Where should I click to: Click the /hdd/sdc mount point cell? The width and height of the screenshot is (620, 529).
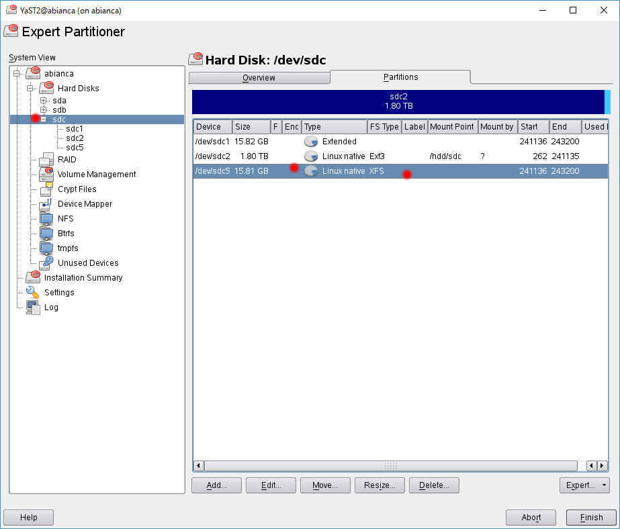tap(445, 156)
